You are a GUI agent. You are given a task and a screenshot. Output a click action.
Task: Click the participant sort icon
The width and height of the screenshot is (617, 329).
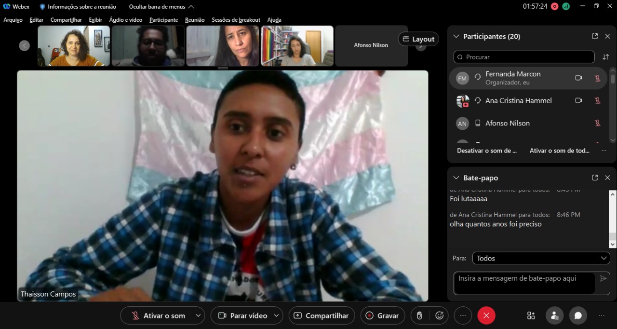(x=605, y=57)
